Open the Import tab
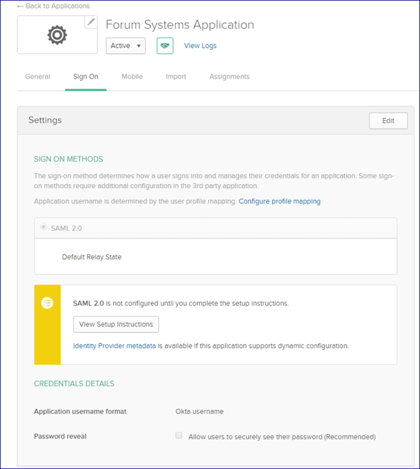 [176, 77]
